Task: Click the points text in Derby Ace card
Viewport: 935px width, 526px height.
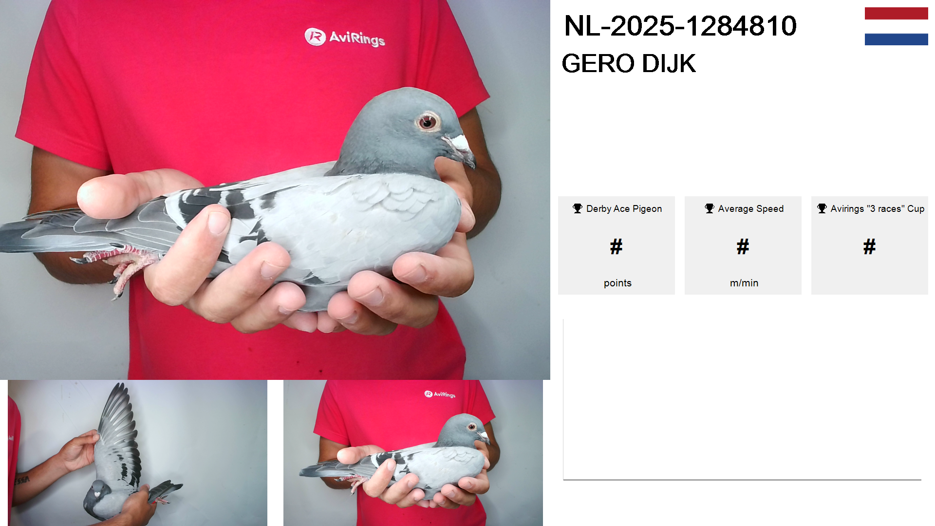Action: point(617,283)
